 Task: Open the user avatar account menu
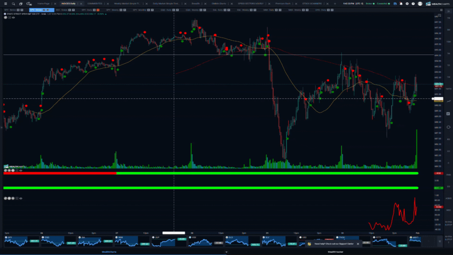coord(419,4)
